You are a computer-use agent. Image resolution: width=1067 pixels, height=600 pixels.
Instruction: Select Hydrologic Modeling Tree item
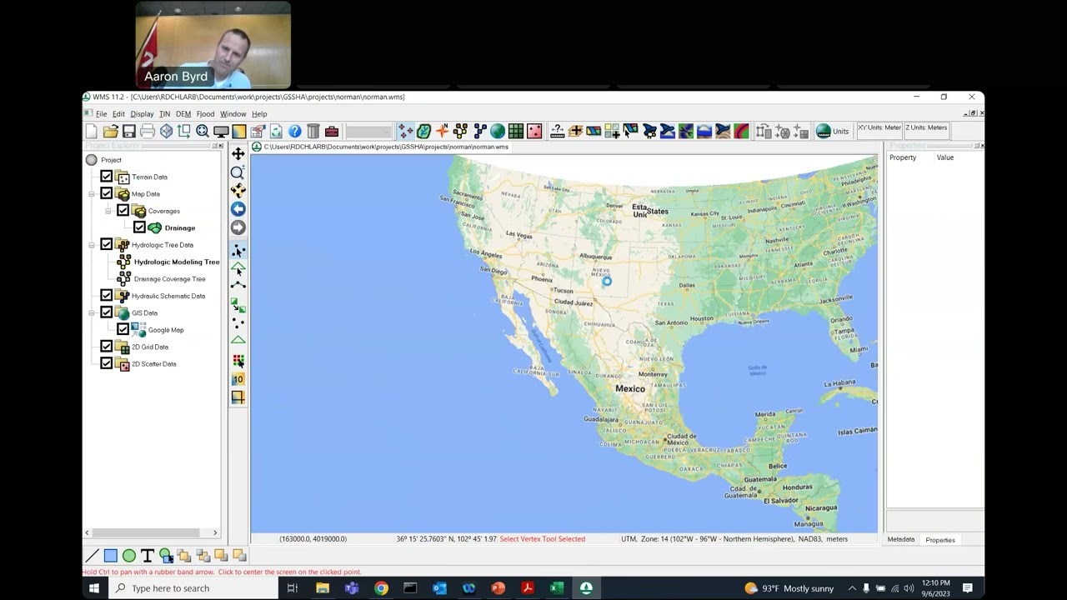(x=177, y=262)
